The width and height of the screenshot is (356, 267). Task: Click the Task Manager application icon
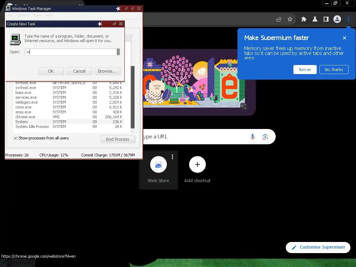(8, 8)
